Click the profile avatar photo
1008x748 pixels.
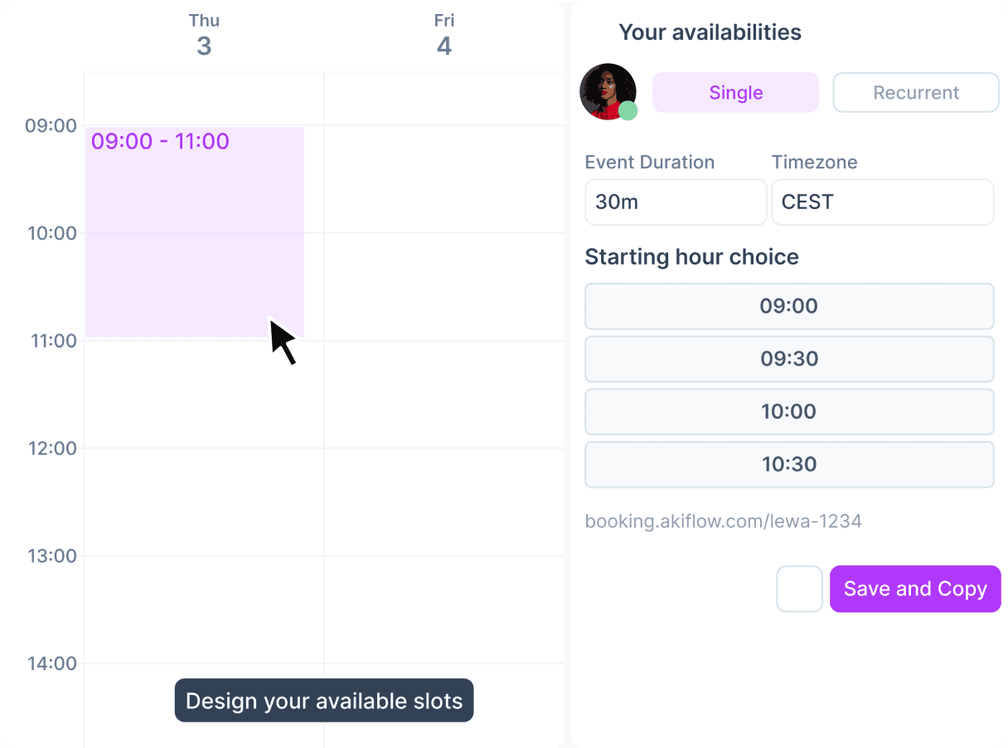tap(608, 92)
